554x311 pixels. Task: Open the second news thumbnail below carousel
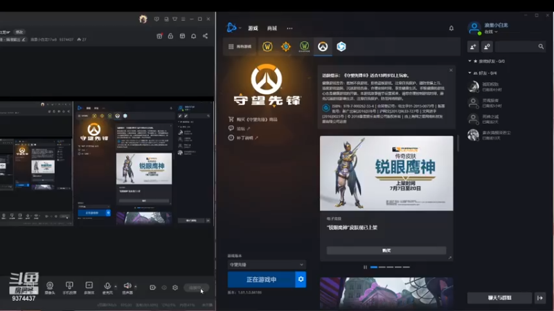(x=386, y=293)
